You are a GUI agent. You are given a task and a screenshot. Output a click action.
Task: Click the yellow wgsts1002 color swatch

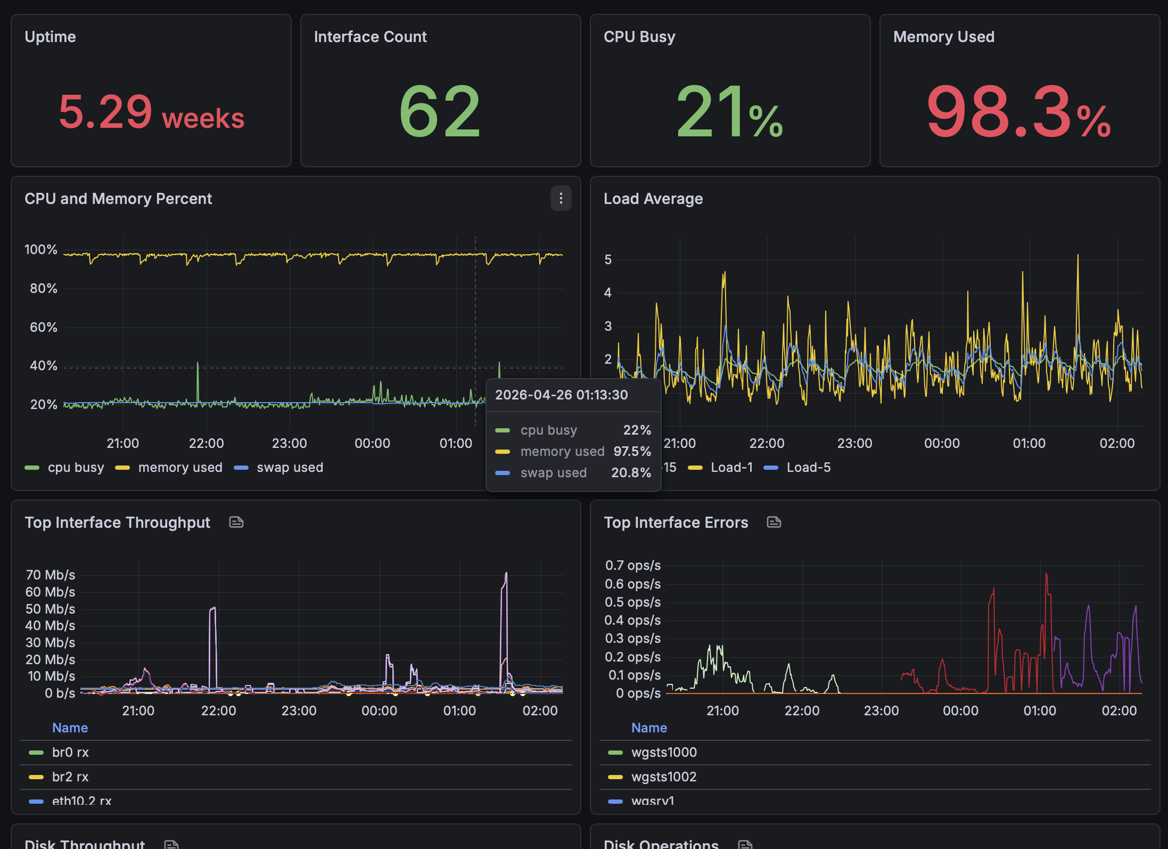[x=615, y=777]
